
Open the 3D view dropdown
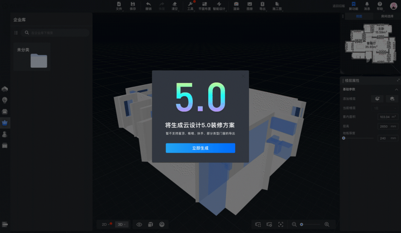pos(121,224)
